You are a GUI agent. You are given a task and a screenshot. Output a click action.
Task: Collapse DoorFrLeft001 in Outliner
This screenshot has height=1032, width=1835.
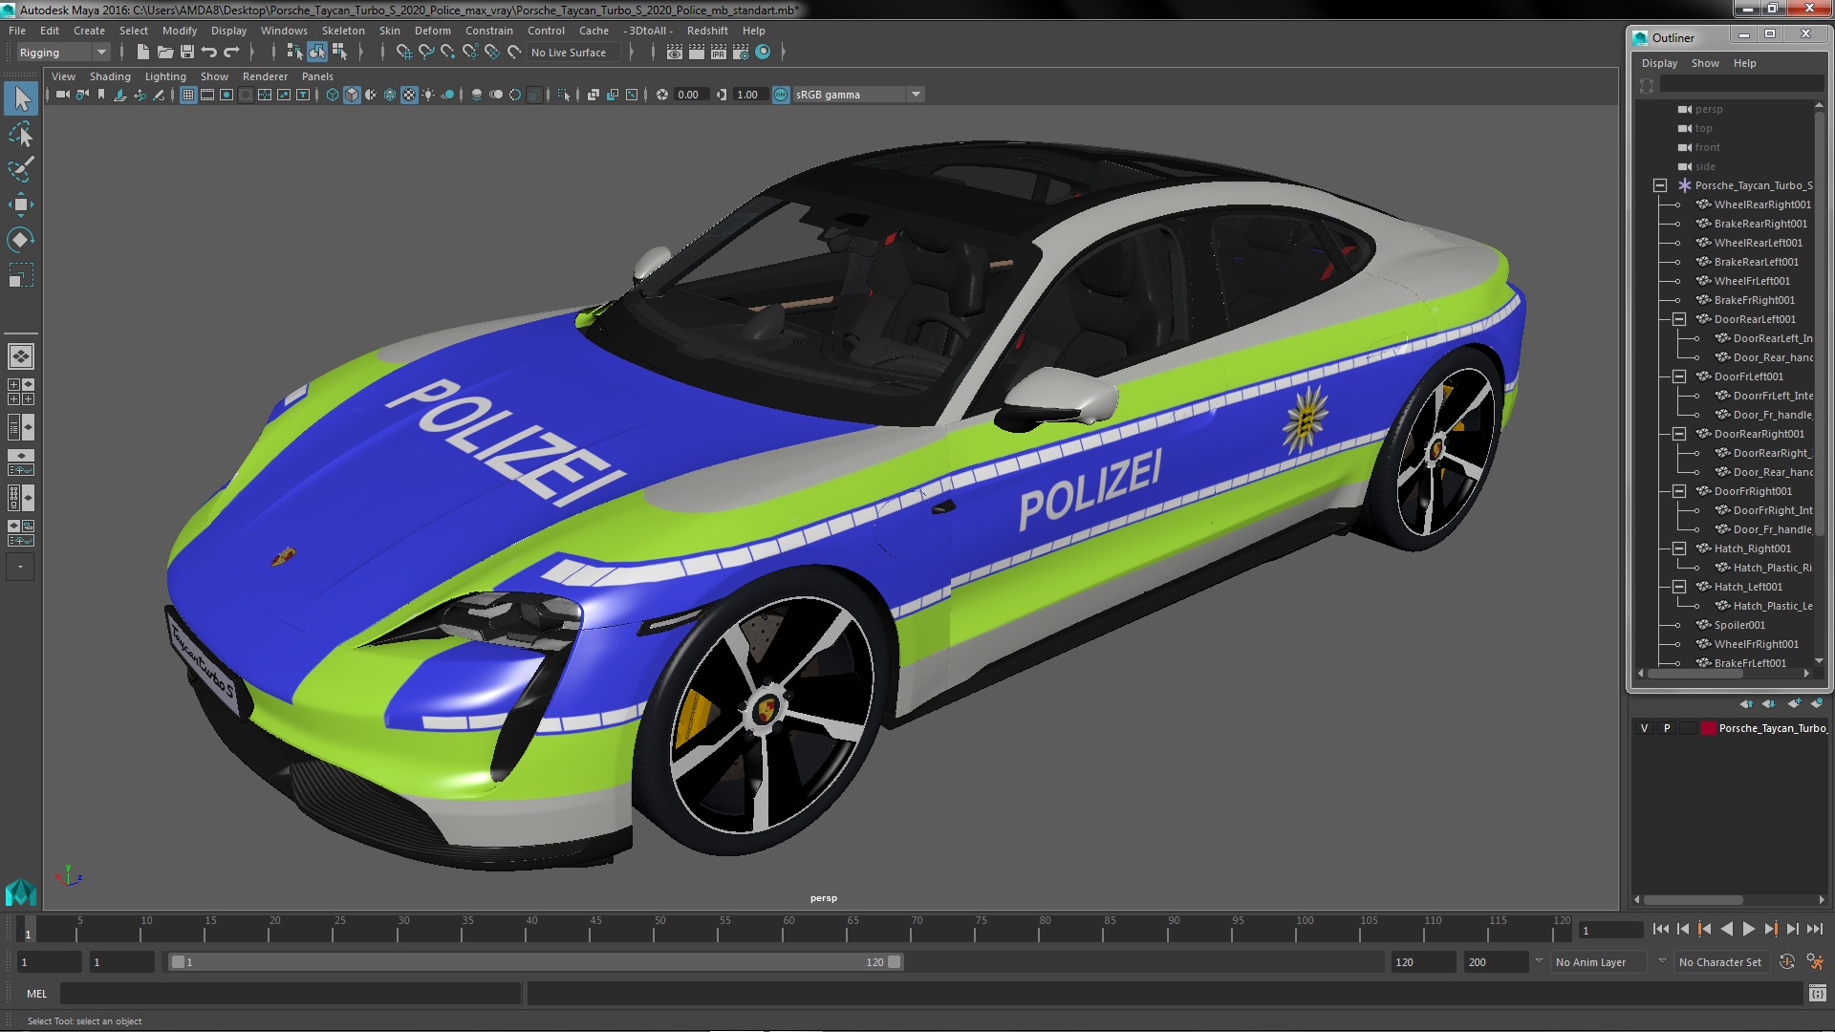(x=1679, y=376)
